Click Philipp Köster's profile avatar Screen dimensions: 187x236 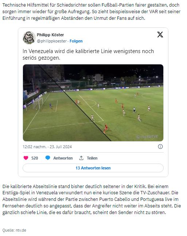tap(29, 38)
